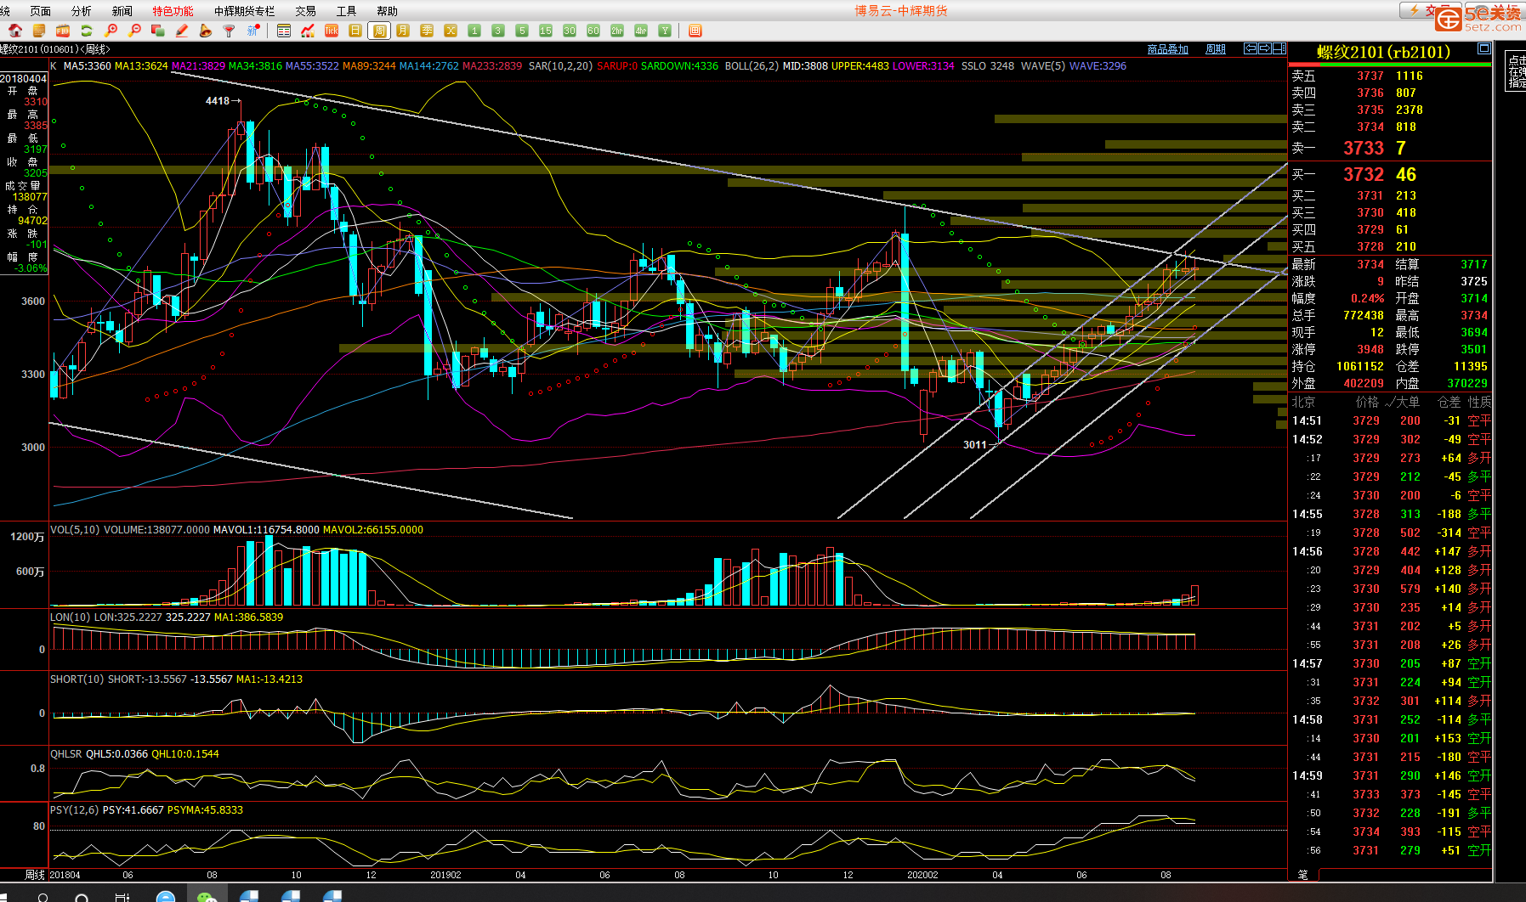Toggle the side panel layout icon
1526x902 pixels.
coord(1279,48)
